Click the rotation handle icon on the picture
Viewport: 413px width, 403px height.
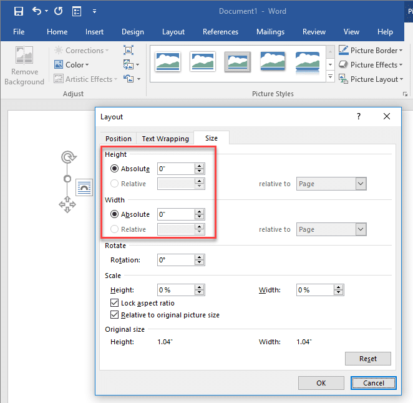pyautogui.click(x=69, y=157)
